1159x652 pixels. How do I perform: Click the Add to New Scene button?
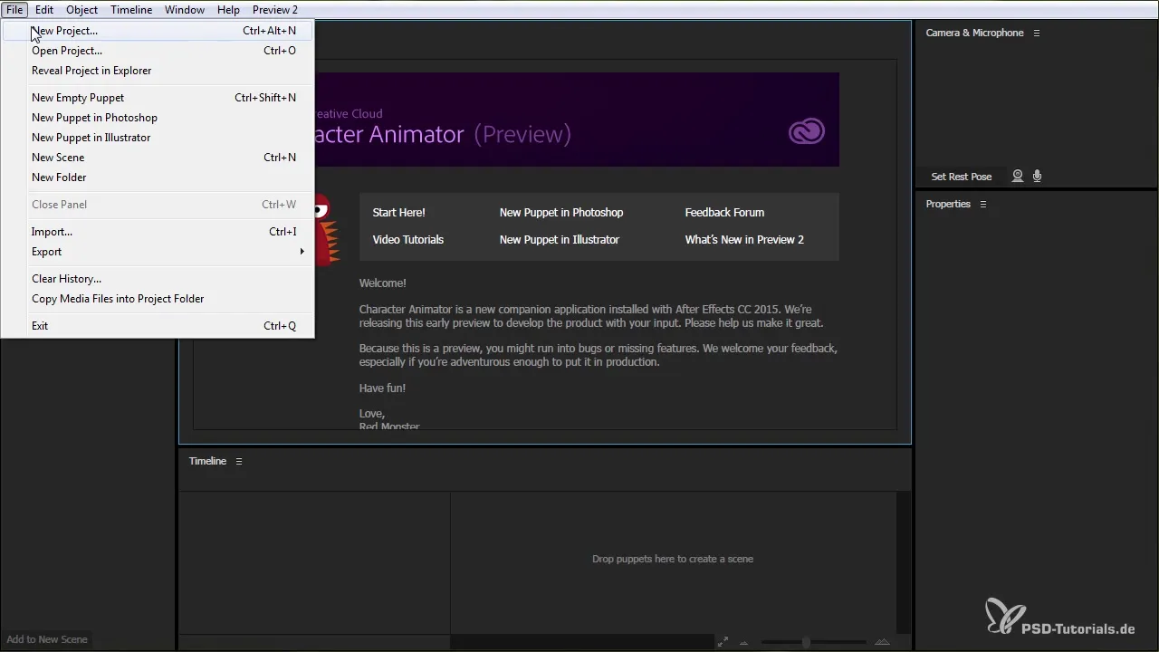pos(47,639)
